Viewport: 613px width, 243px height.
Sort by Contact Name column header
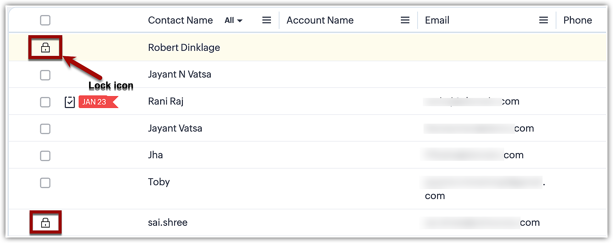[x=180, y=20]
